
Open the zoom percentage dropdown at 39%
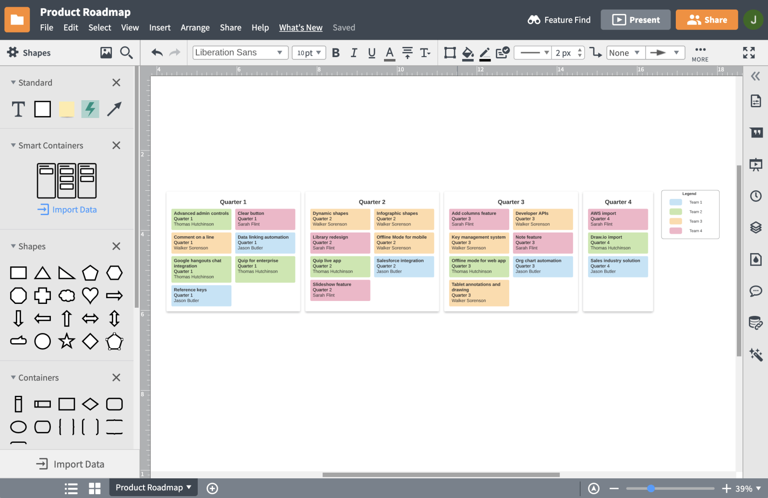click(748, 488)
